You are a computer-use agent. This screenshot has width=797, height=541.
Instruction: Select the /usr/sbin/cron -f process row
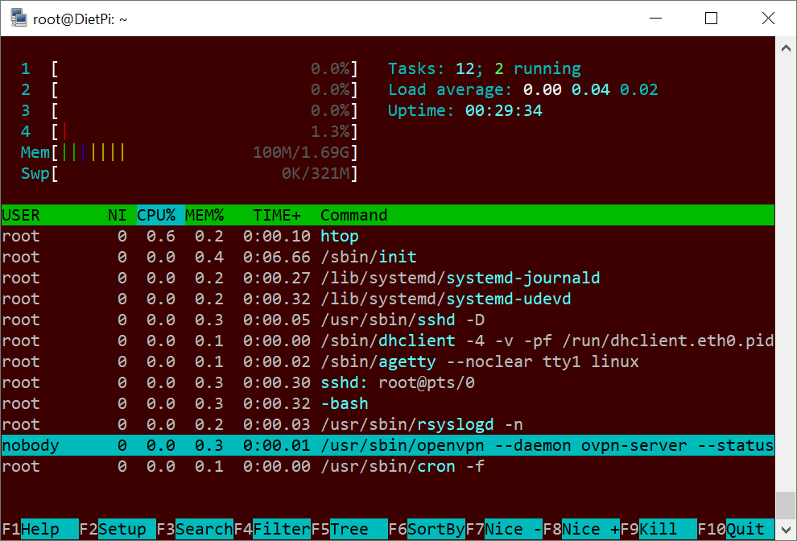388,466
